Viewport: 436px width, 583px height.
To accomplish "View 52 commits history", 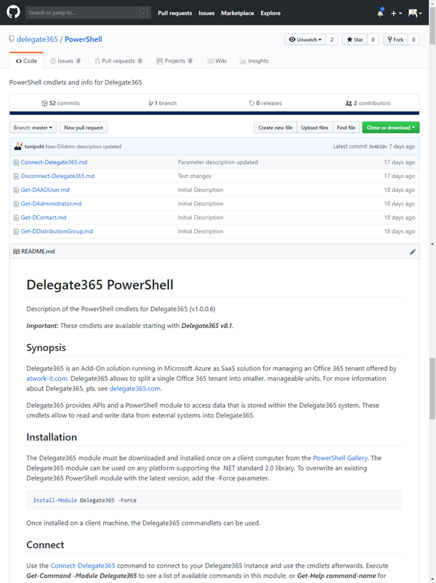I will tap(60, 103).
